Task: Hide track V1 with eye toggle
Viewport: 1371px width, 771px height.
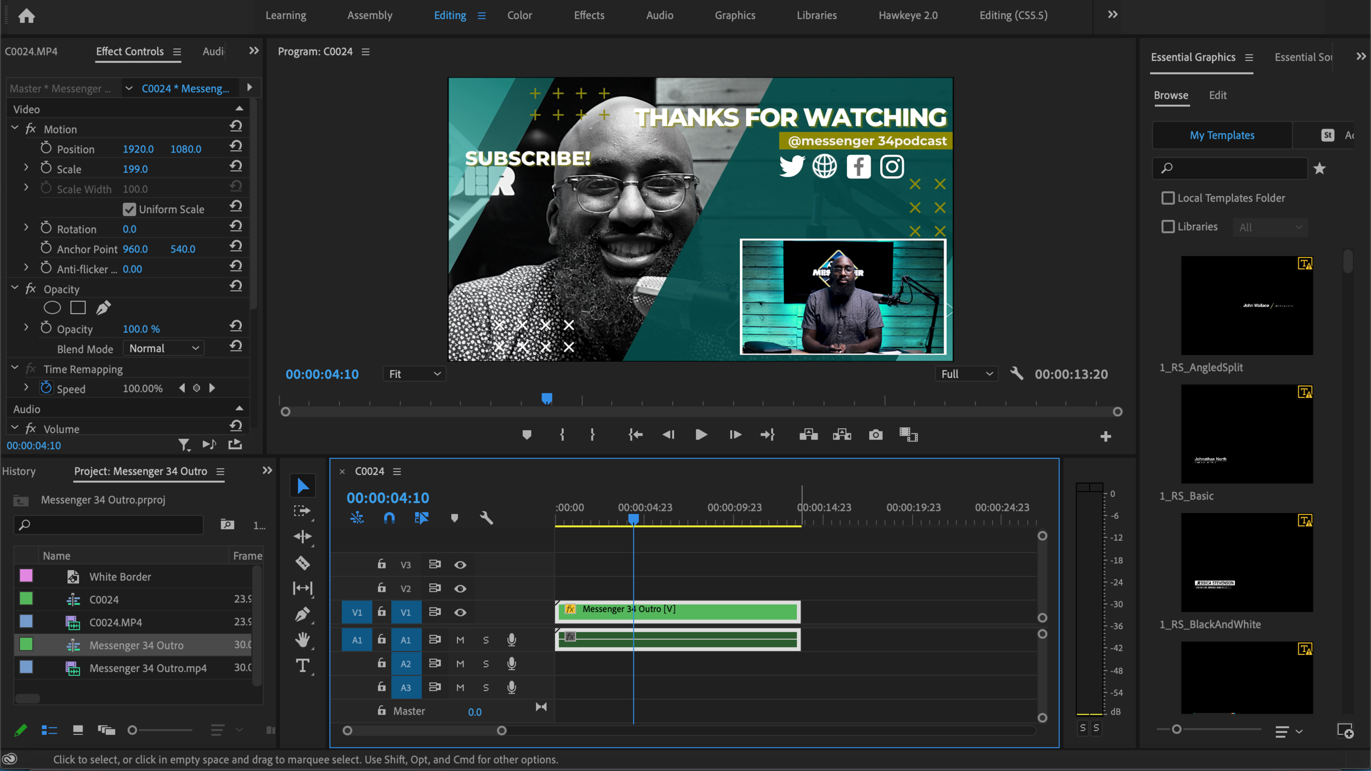Action: (x=460, y=612)
